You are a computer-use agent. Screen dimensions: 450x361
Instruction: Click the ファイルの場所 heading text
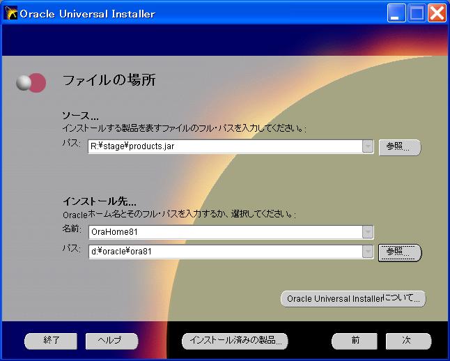[x=109, y=80]
